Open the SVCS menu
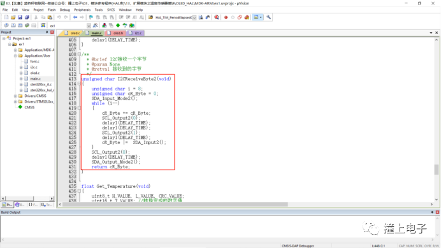 click(111, 10)
